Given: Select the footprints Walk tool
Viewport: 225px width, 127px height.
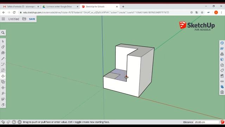Looking at the screenshot, I should 3,99.
